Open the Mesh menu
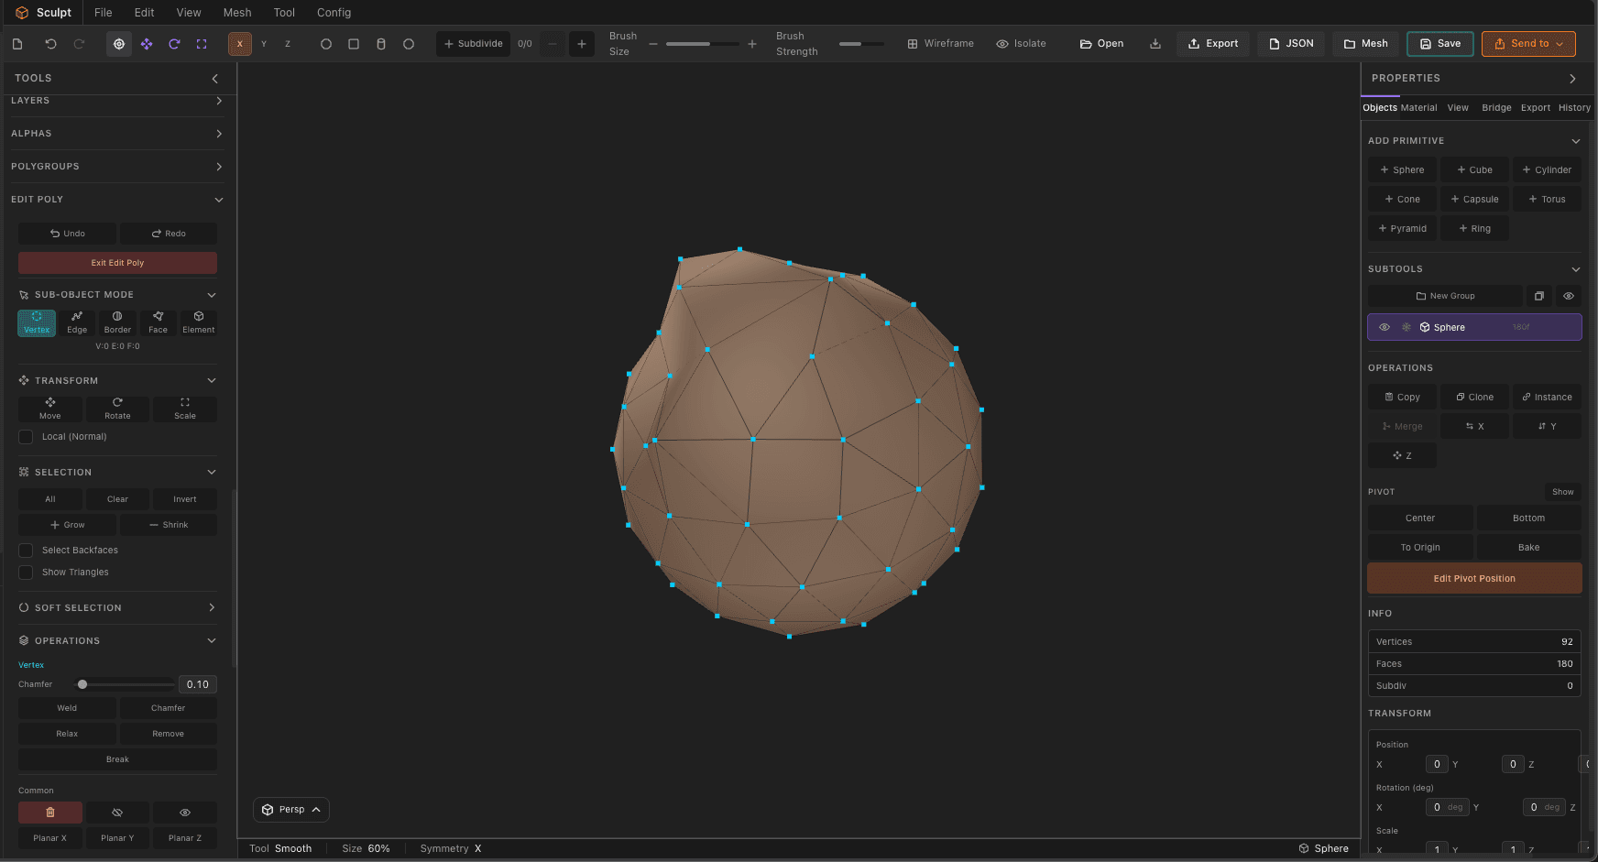The image size is (1598, 862). point(237,13)
